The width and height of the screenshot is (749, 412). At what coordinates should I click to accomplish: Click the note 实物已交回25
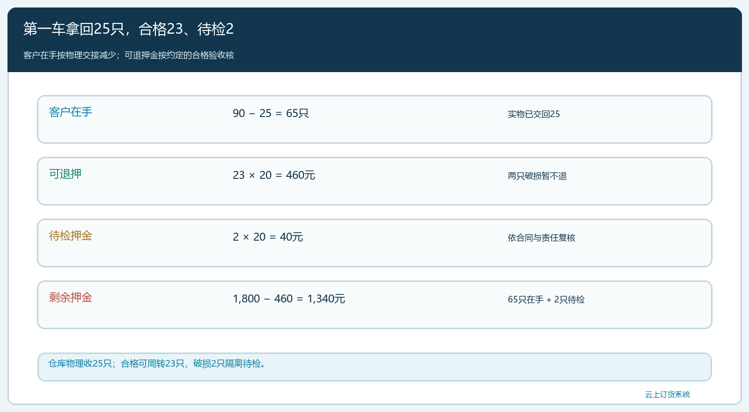point(534,114)
